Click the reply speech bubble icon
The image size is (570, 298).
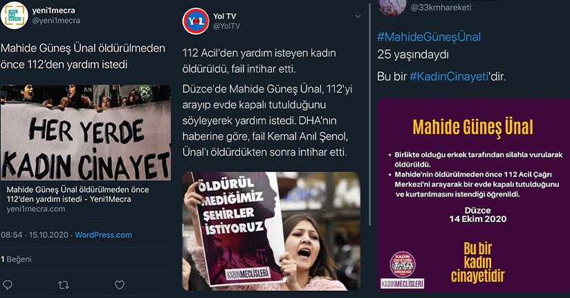[7, 285]
